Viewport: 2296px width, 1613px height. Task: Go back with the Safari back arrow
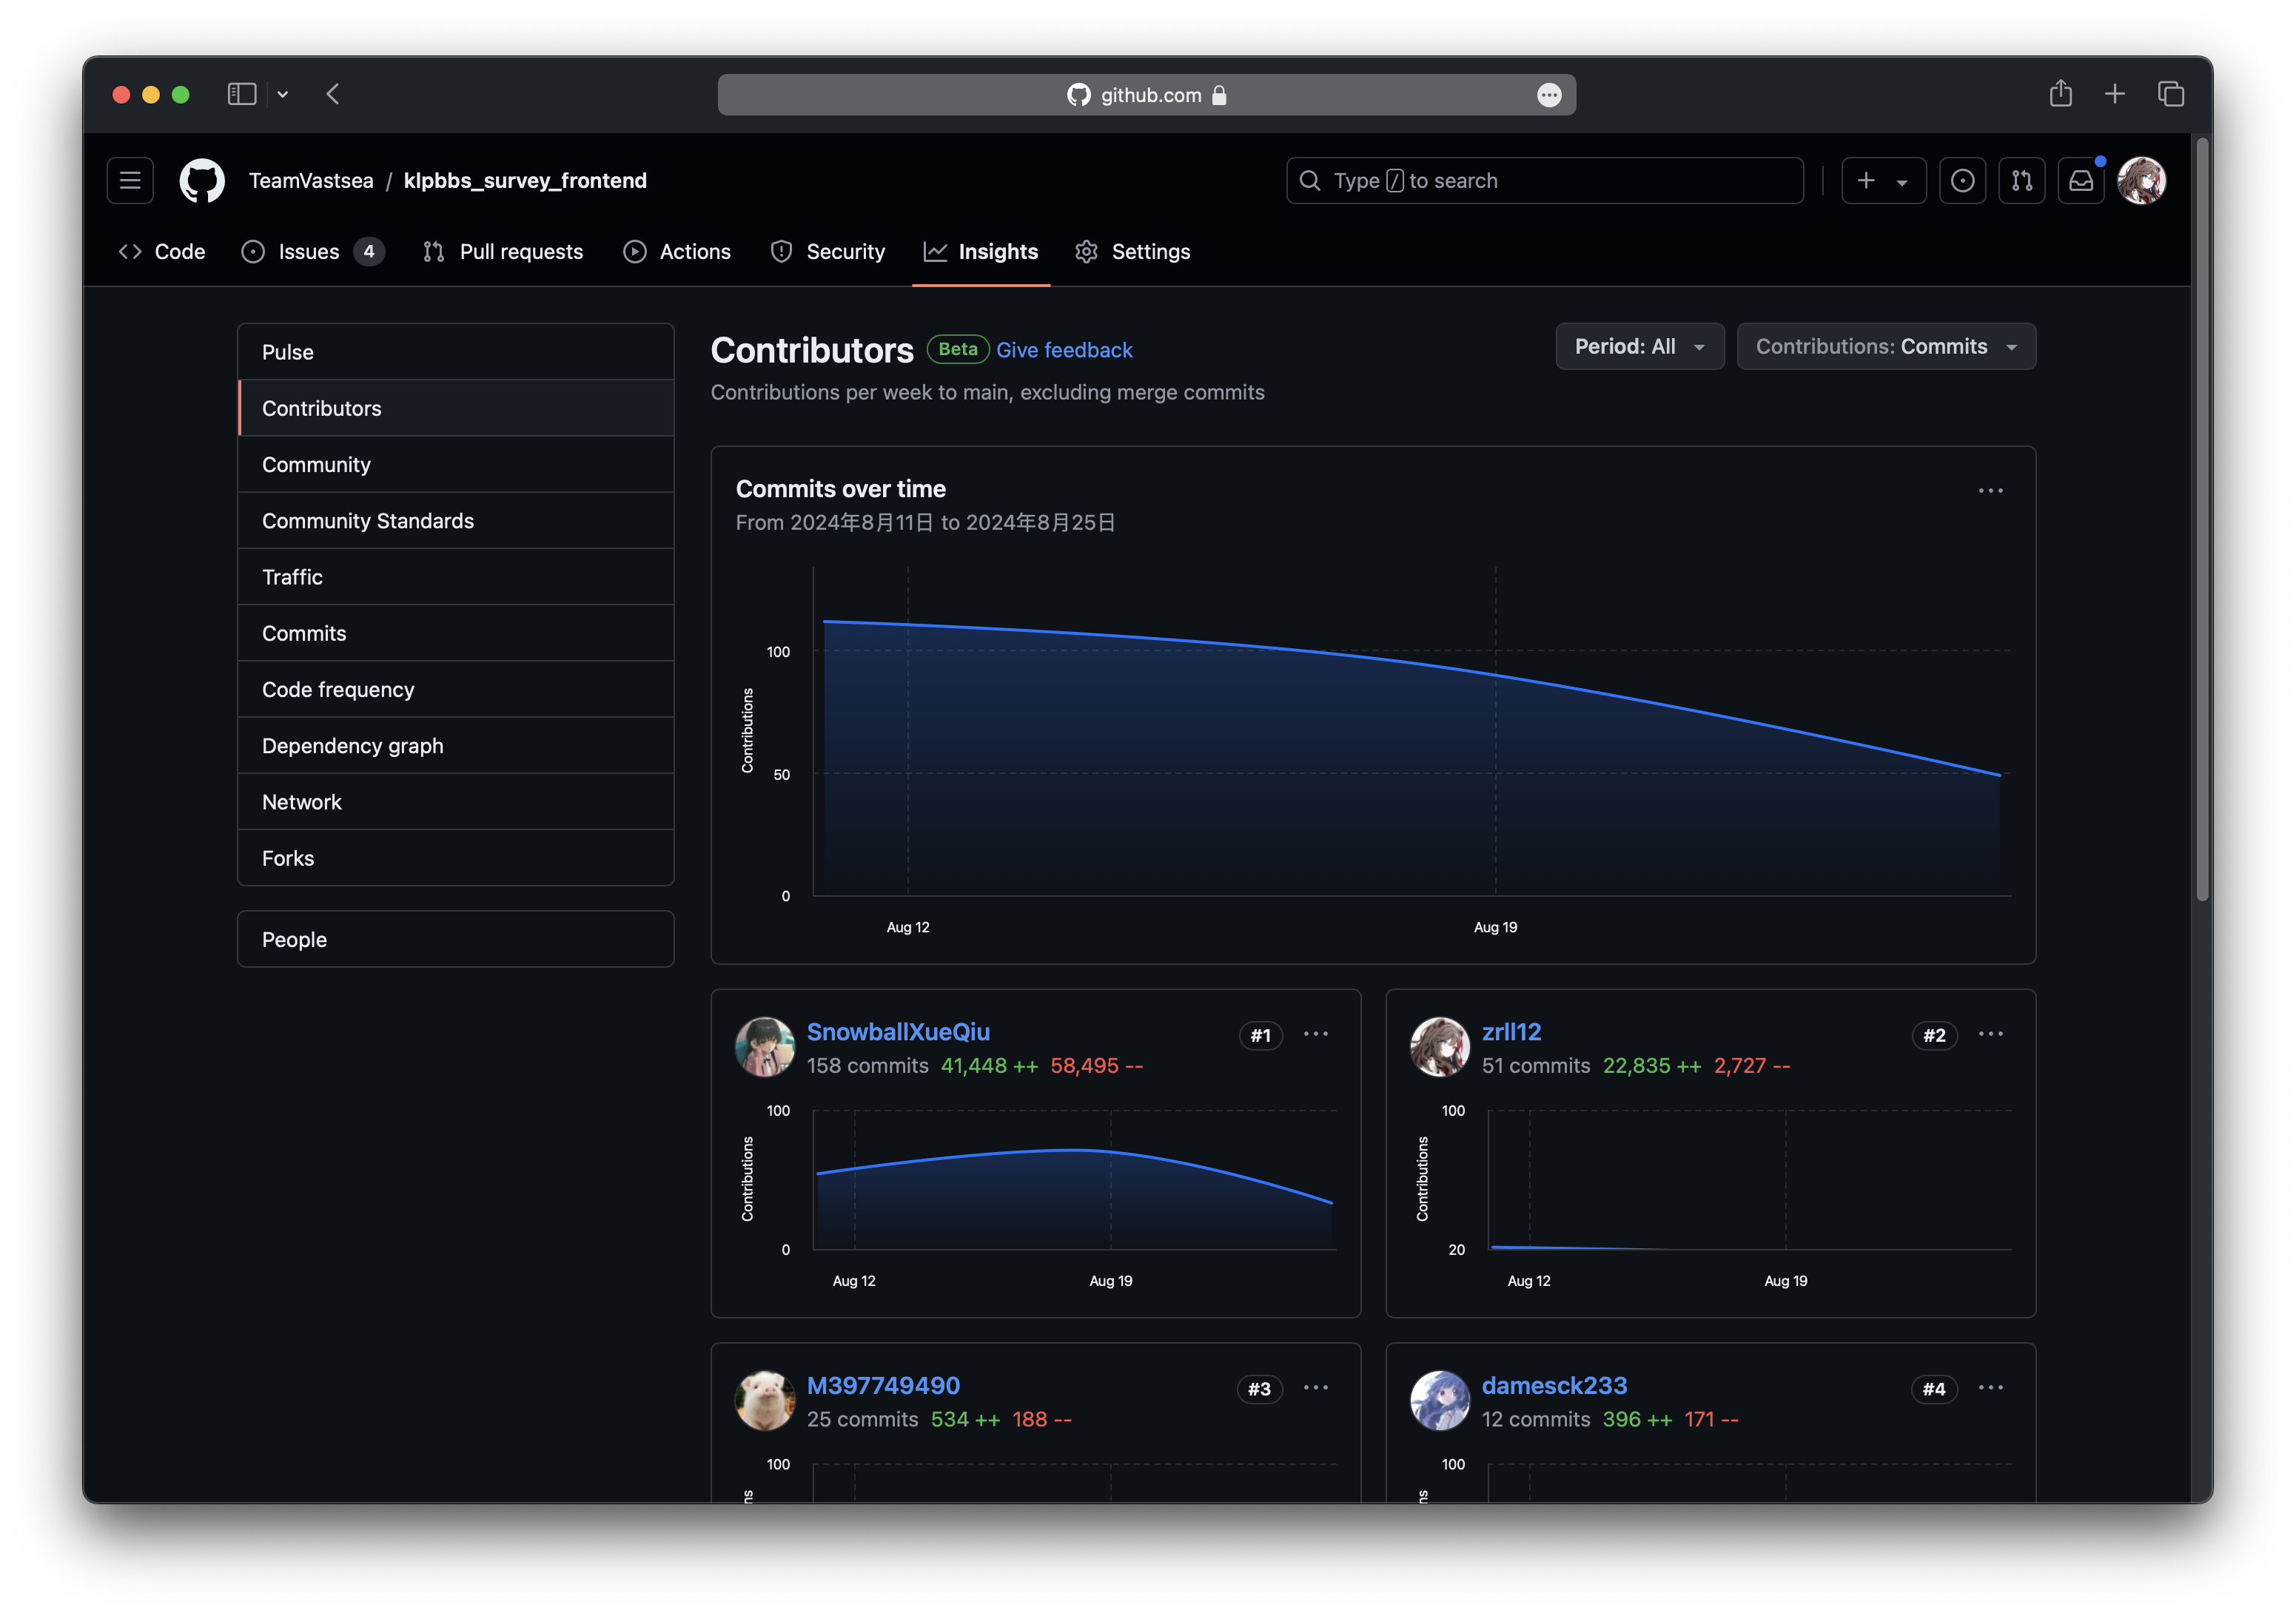tap(333, 94)
